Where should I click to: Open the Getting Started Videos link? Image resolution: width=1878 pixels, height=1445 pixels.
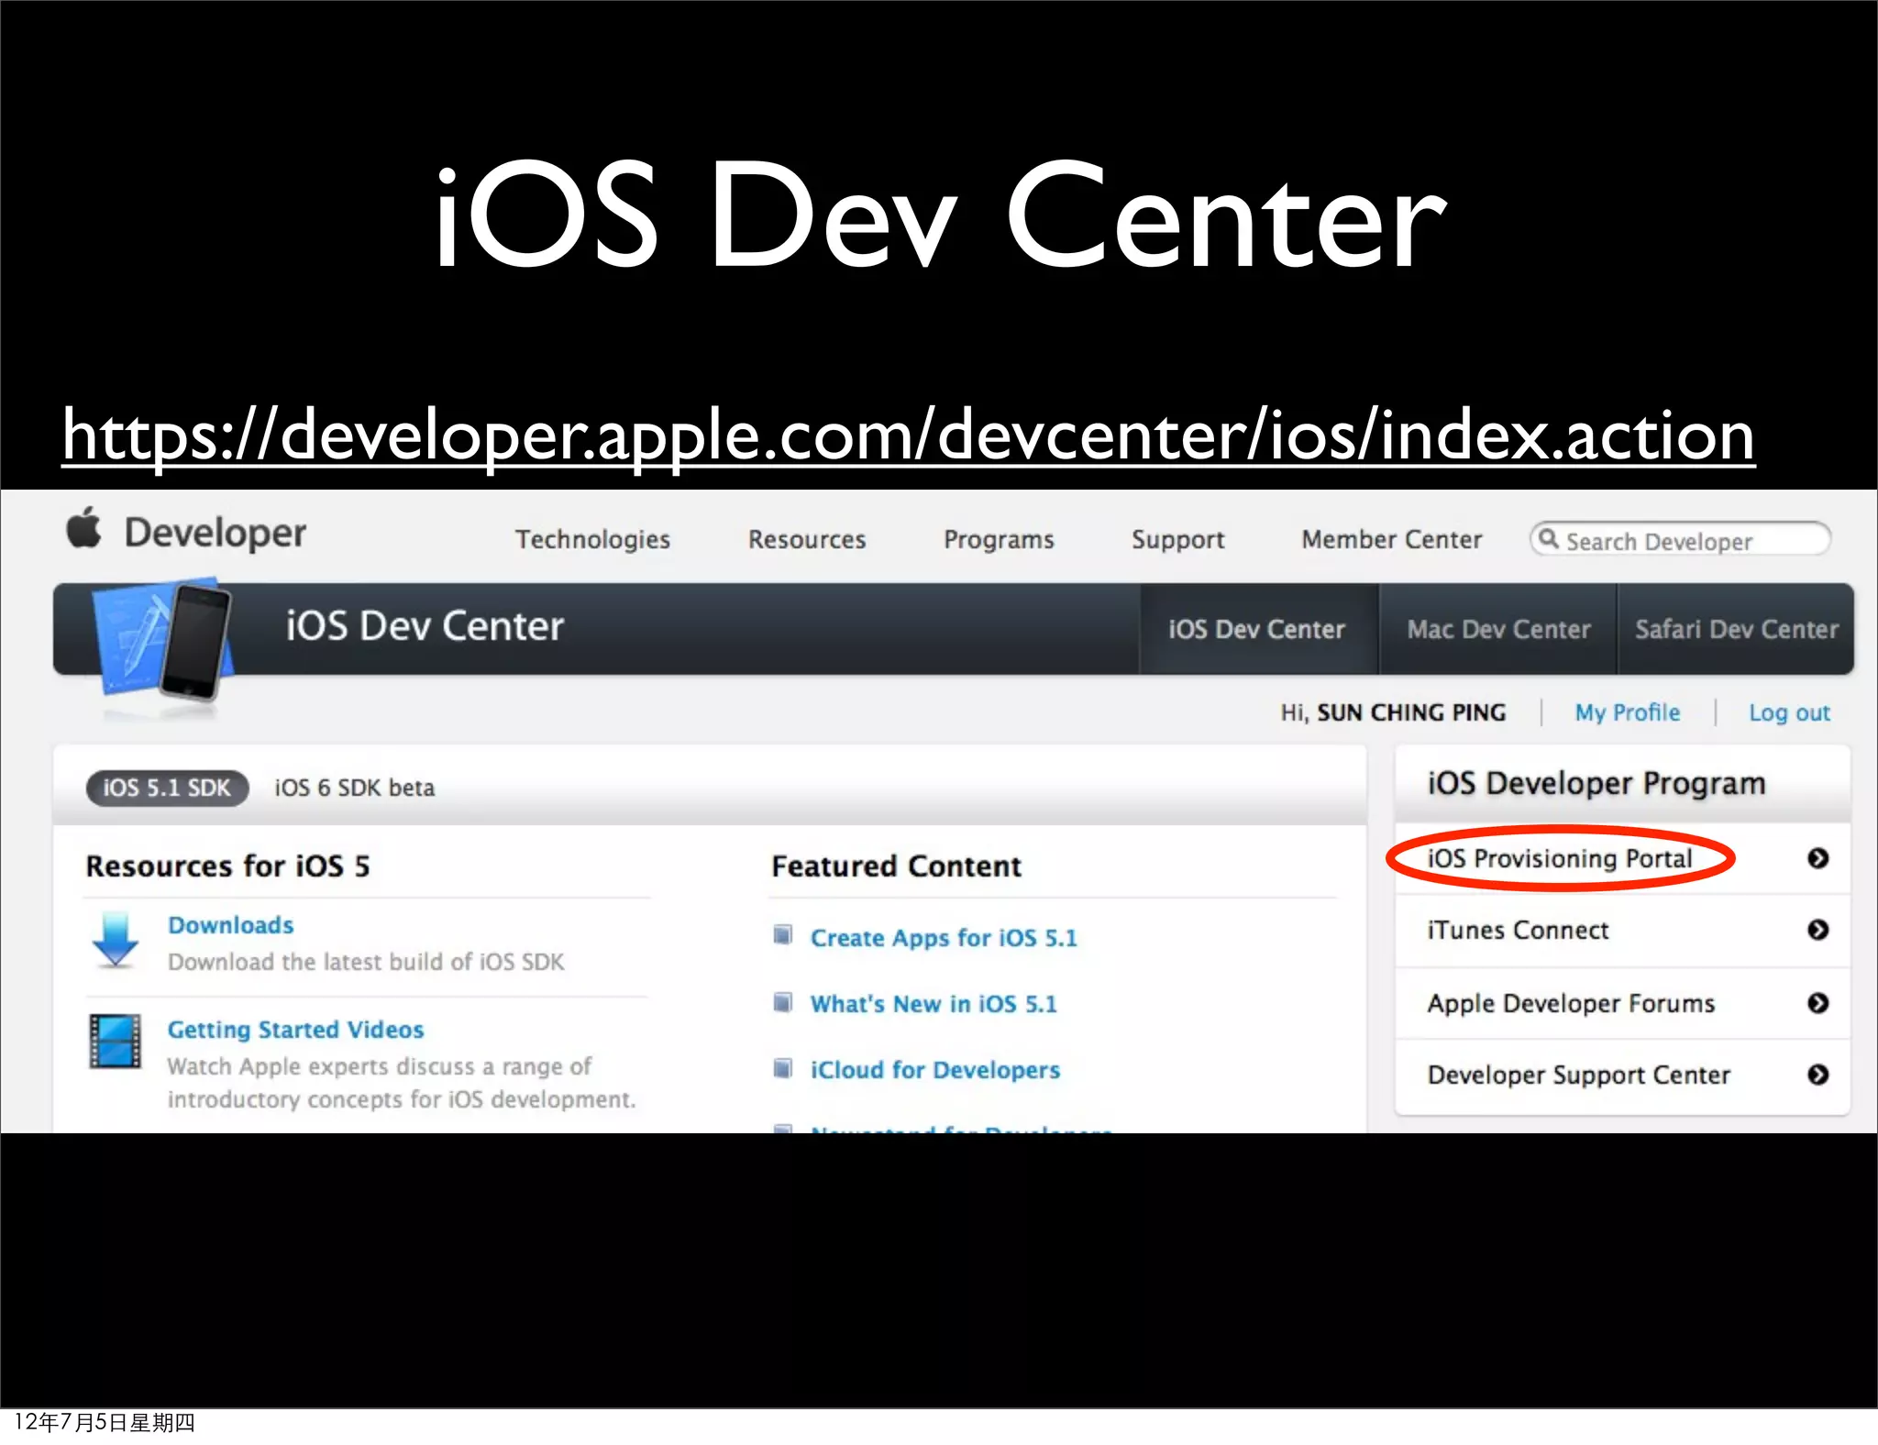[x=295, y=1030]
